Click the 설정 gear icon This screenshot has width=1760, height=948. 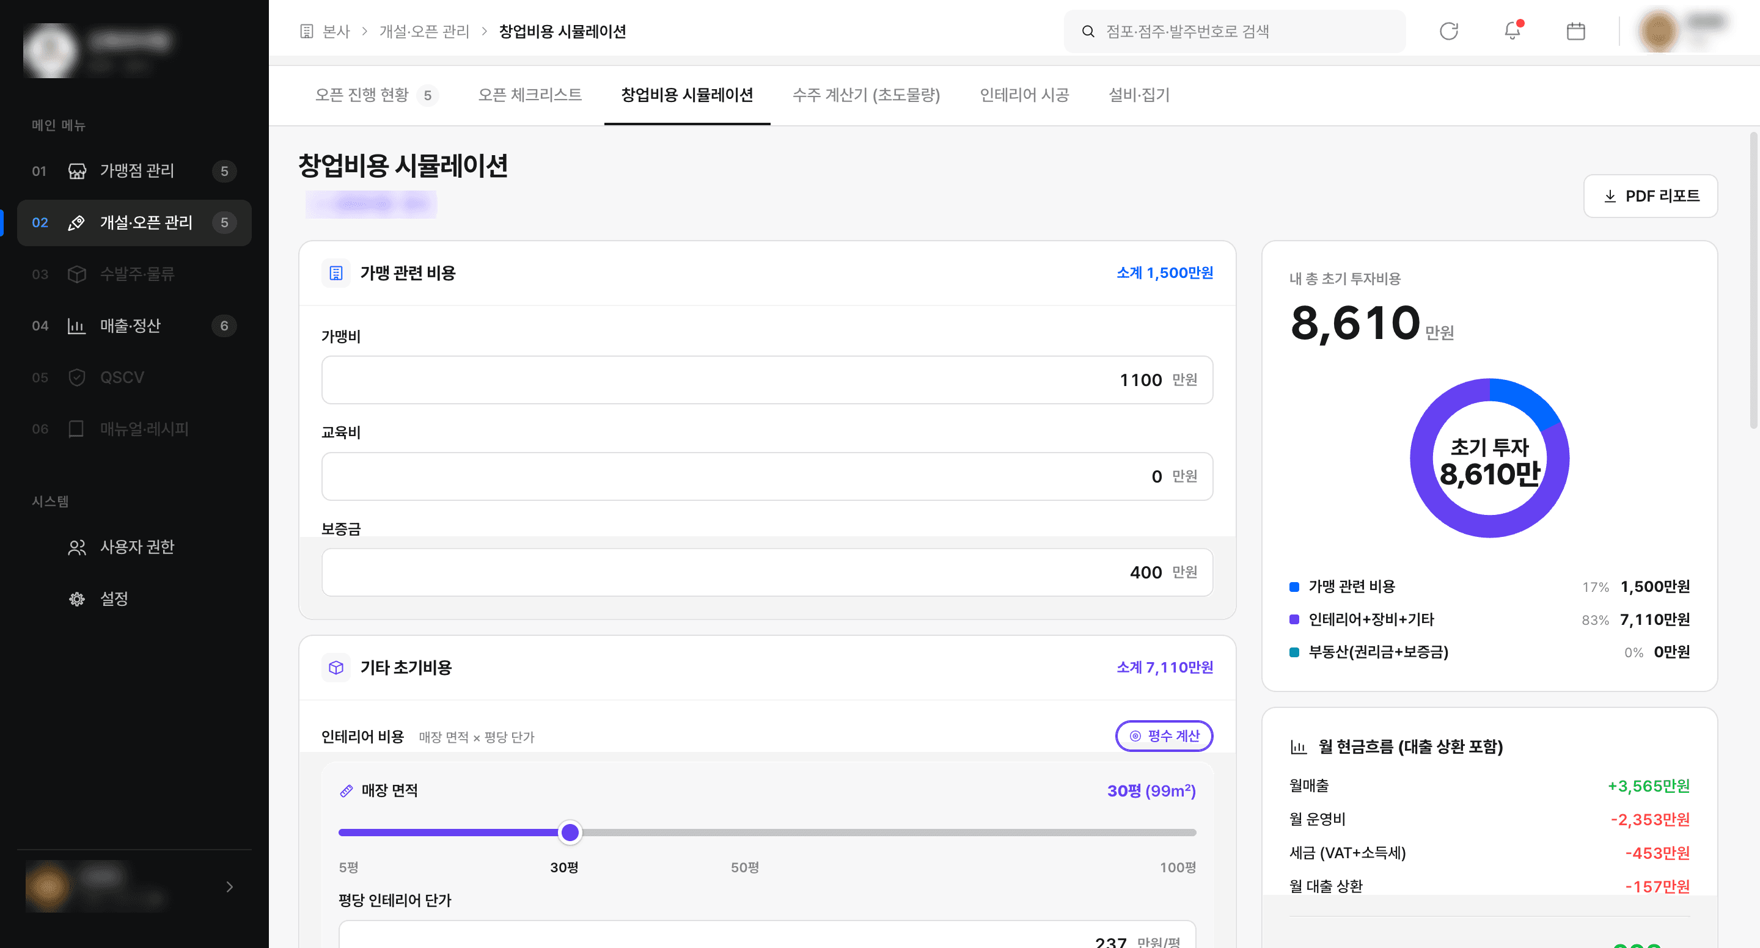tap(76, 599)
